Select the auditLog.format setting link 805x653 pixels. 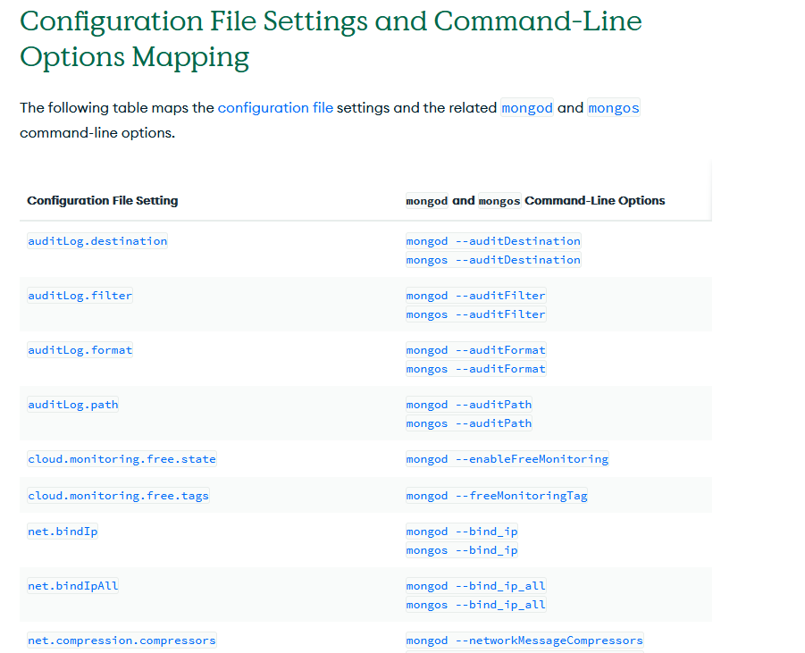(80, 350)
